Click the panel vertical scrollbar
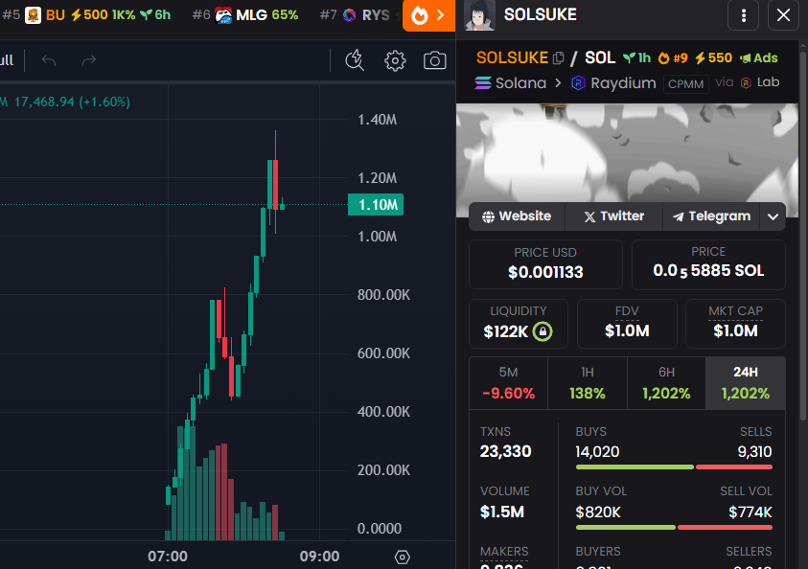 click(803, 235)
